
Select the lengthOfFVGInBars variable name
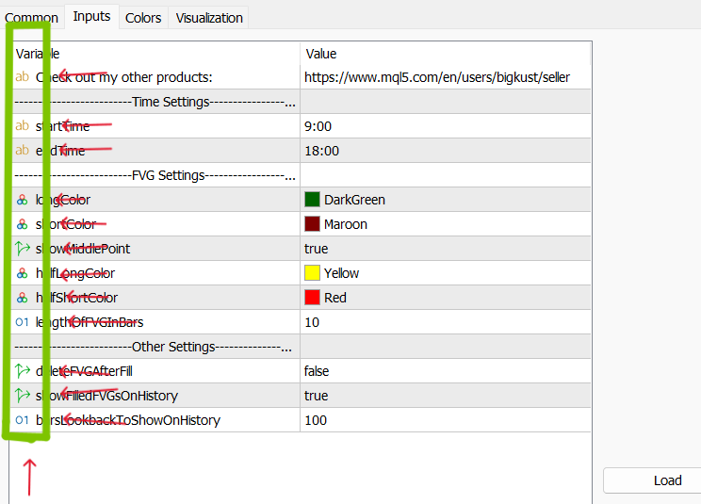point(90,322)
